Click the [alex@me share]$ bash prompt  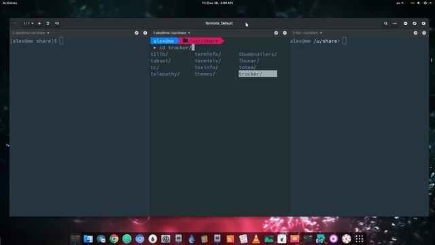coord(33,41)
